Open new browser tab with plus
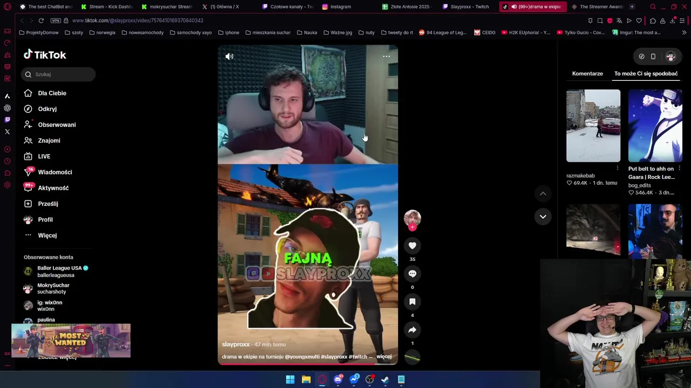The height and width of the screenshot is (388, 691). click(632, 6)
